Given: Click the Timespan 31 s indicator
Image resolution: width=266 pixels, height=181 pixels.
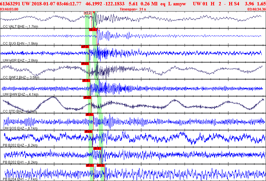Looking at the screenshot, I should click(x=133, y=9).
